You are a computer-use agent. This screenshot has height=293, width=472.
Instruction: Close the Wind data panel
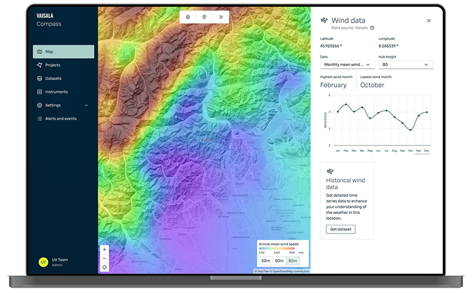click(x=429, y=21)
